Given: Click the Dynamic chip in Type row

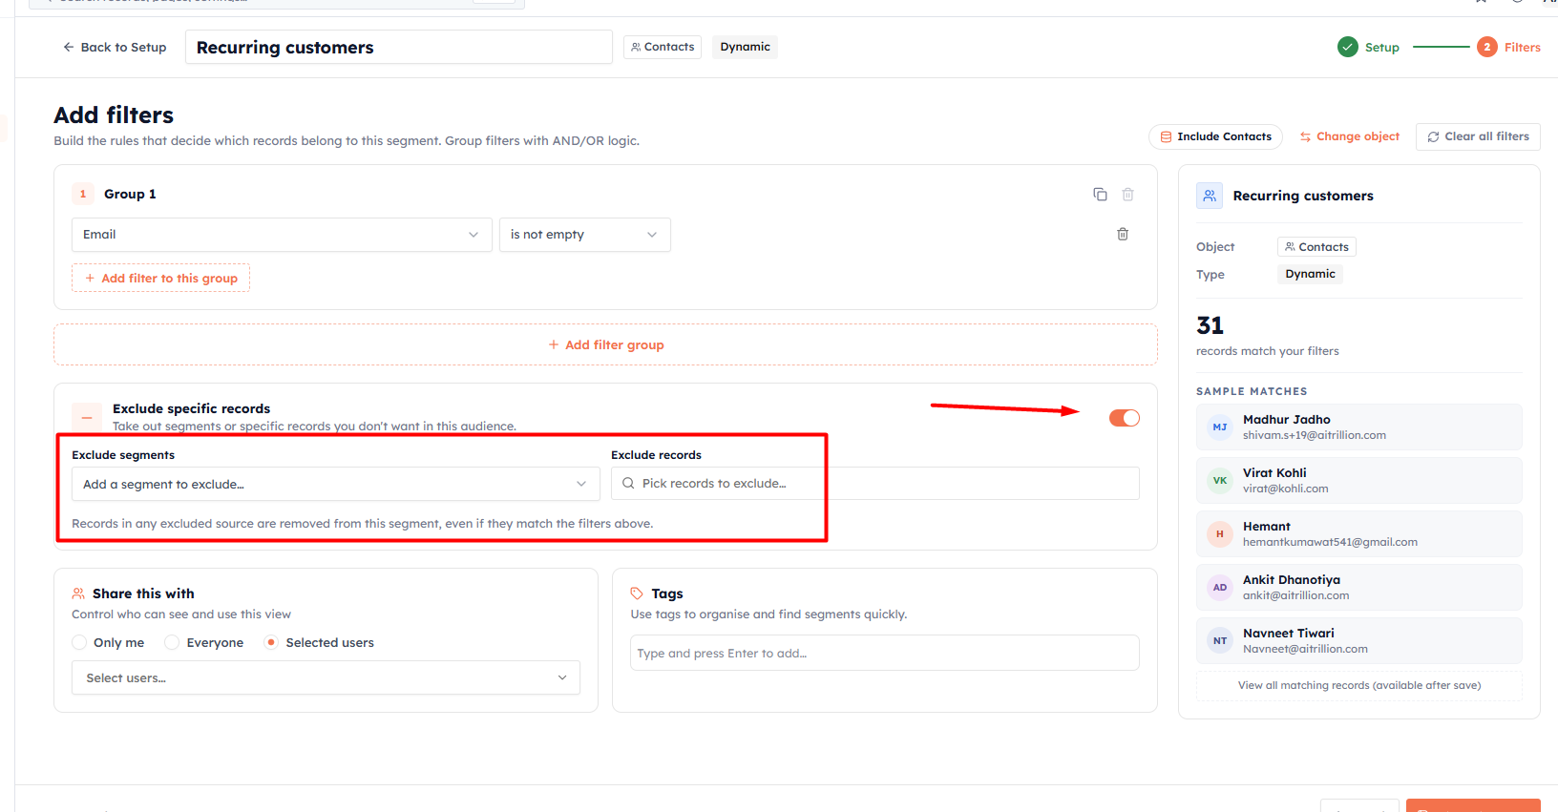Looking at the screenshot, I should click(1310, 274).
